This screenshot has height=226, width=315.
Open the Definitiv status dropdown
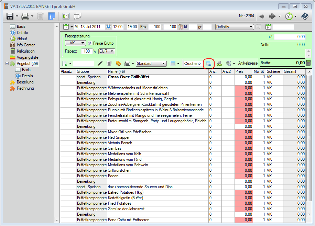[x=234, y=27]
